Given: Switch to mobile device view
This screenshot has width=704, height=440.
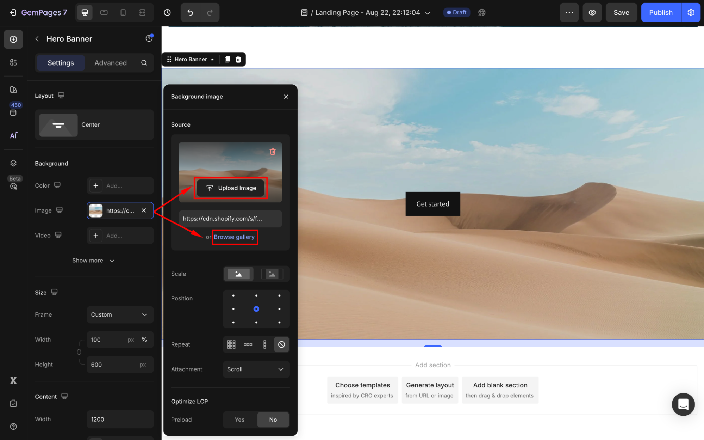Looking at the screenshot, I should [x=123, y=12].
